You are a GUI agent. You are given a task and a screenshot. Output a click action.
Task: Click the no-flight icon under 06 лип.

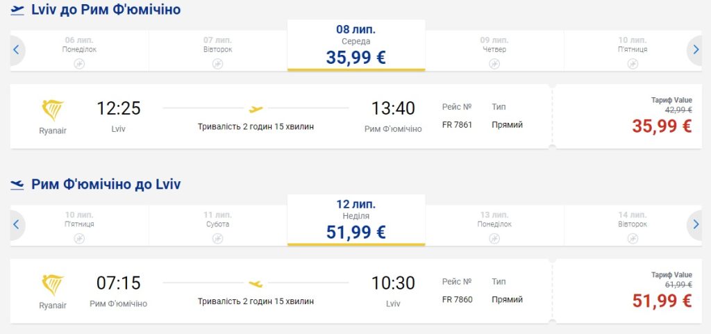click(79, 64)
